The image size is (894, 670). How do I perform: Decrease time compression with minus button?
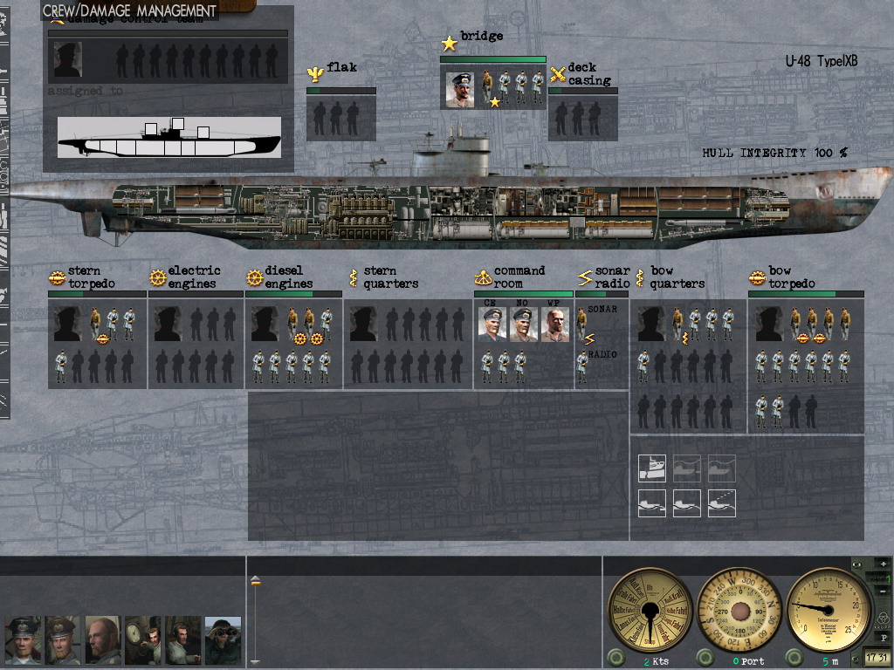pyautogui.click(x=883, y=592)
